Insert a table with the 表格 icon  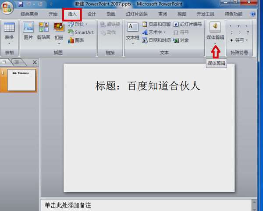[x=9, y=27]
